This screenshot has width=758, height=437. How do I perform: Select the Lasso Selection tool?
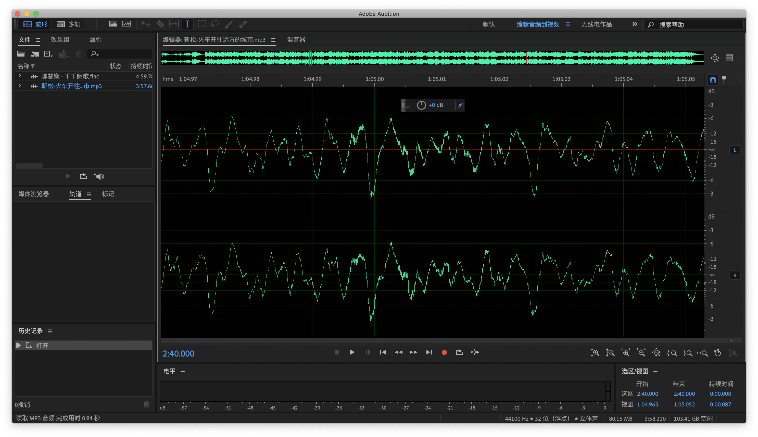pos(215,24)
